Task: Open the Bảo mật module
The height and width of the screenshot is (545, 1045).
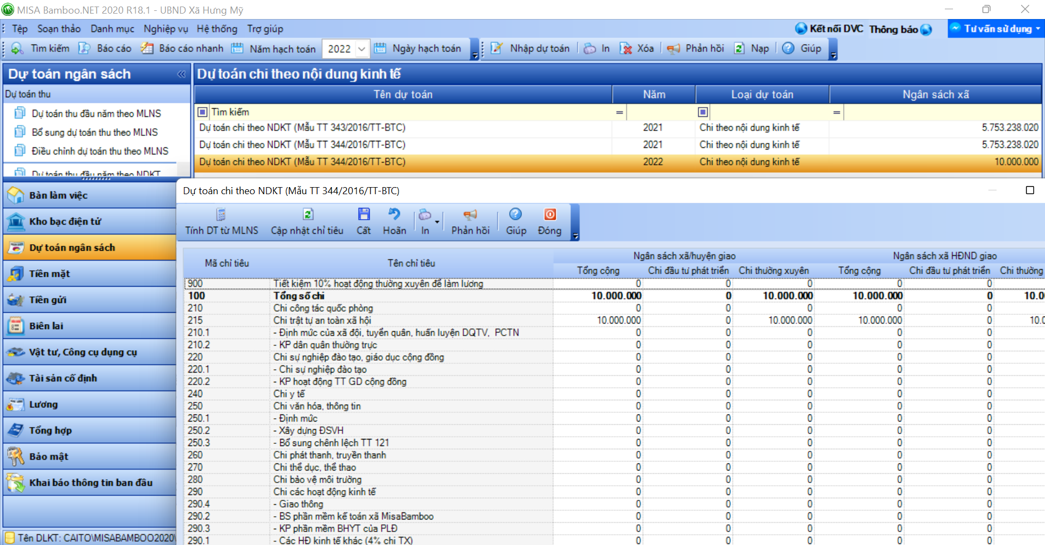Action: (x=89, y=456)
